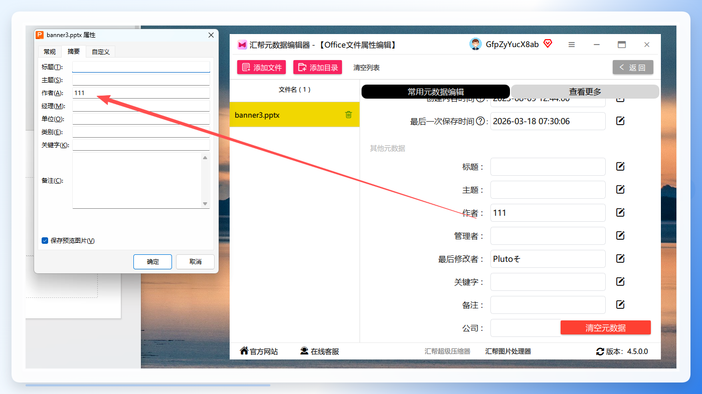Click scroll down arrow in 备注 box

pos(205,204)
